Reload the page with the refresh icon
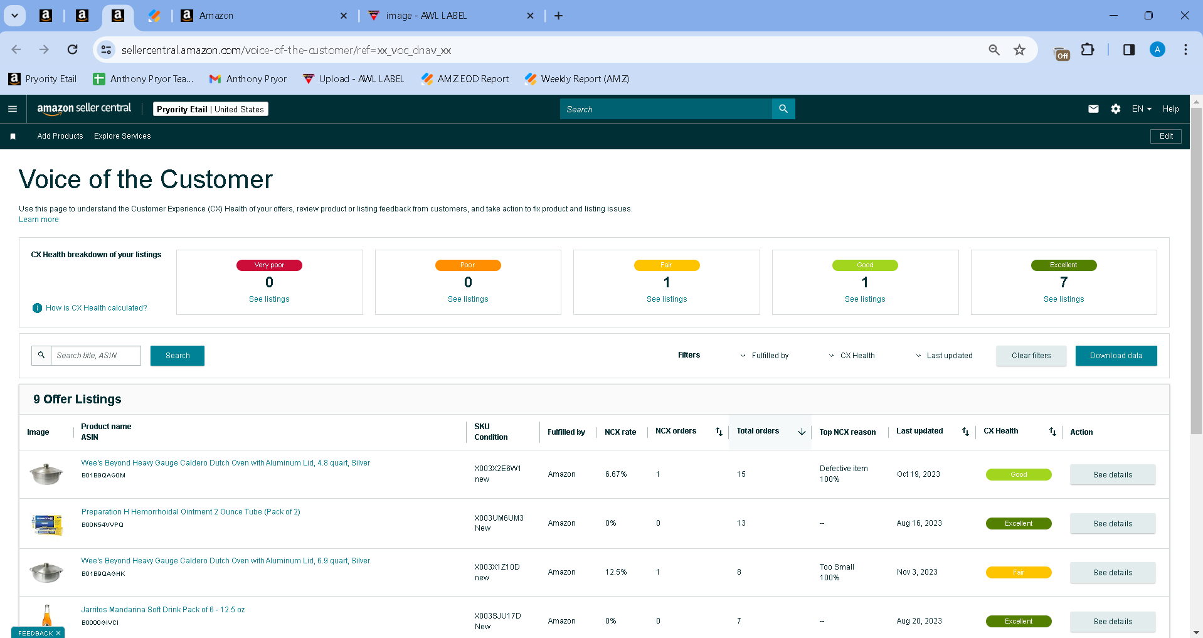This screenshot has width=1203, height=638. [x=73, y=50]
